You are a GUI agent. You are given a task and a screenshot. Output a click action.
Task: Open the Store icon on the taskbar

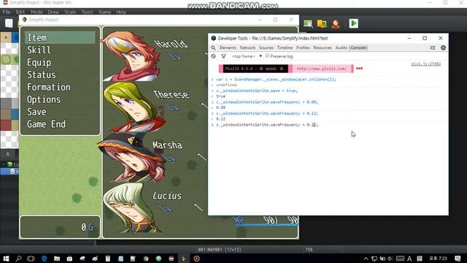70,259
